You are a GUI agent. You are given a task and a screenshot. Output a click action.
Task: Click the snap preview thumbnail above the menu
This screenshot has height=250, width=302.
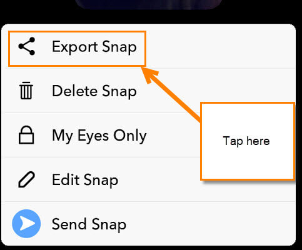[148, 4]
